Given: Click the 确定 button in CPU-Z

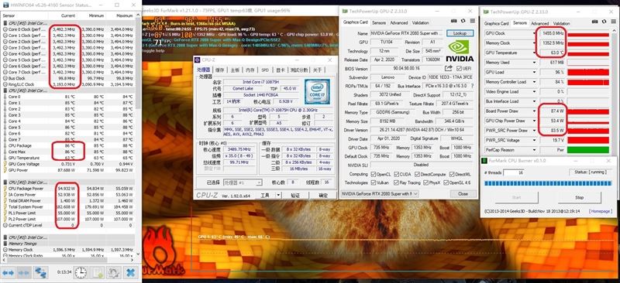Looking at the screenshot, I should point(323,196).
